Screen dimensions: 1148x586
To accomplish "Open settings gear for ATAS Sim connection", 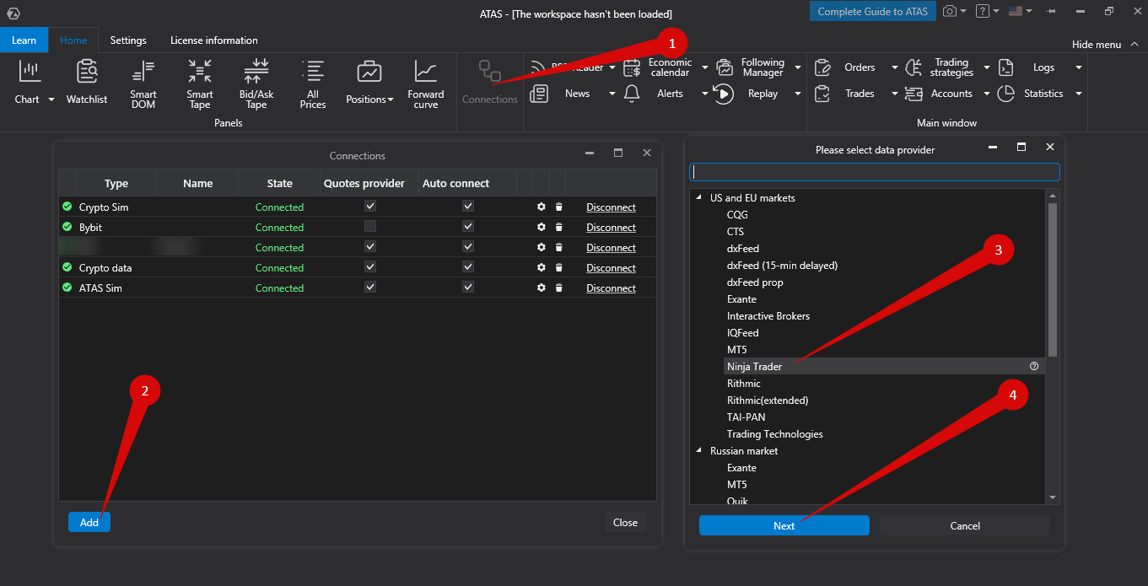I will (542, 288).
